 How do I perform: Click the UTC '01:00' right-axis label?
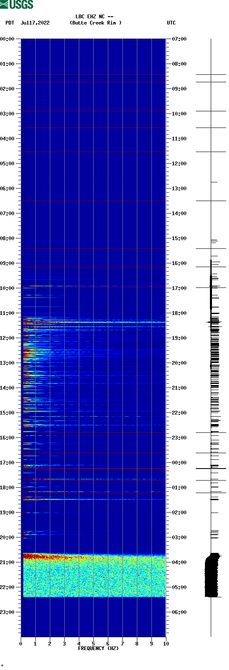pyautogui.click(x=179, y=488)
